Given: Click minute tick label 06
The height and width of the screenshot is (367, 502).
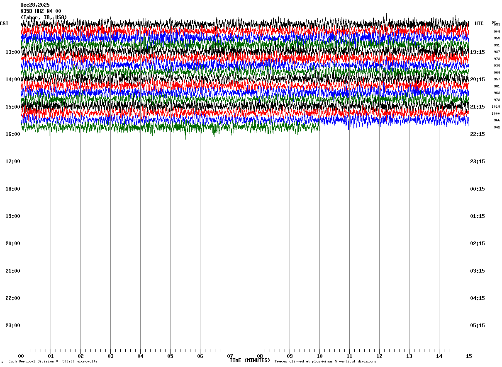Looking at the screenshot, I should click(200, 356).
